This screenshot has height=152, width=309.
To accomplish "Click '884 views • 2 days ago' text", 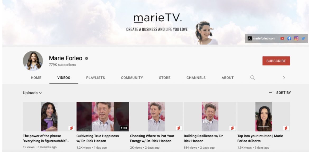I will [x=199, y=148].
